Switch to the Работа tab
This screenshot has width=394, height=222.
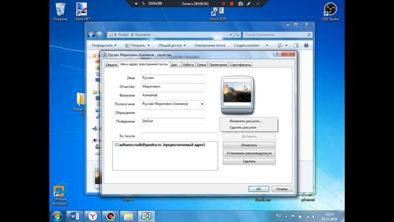pyautogui.click(x=188, y=65)
